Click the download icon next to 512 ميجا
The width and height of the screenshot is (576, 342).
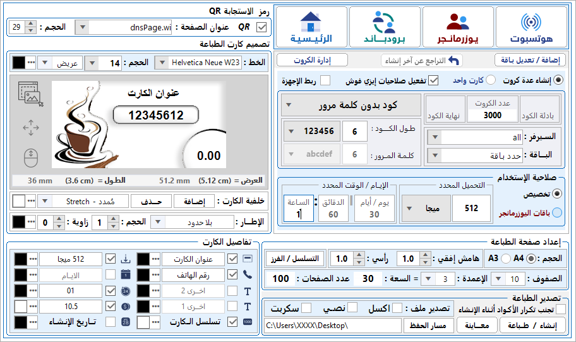pos(124,259)
